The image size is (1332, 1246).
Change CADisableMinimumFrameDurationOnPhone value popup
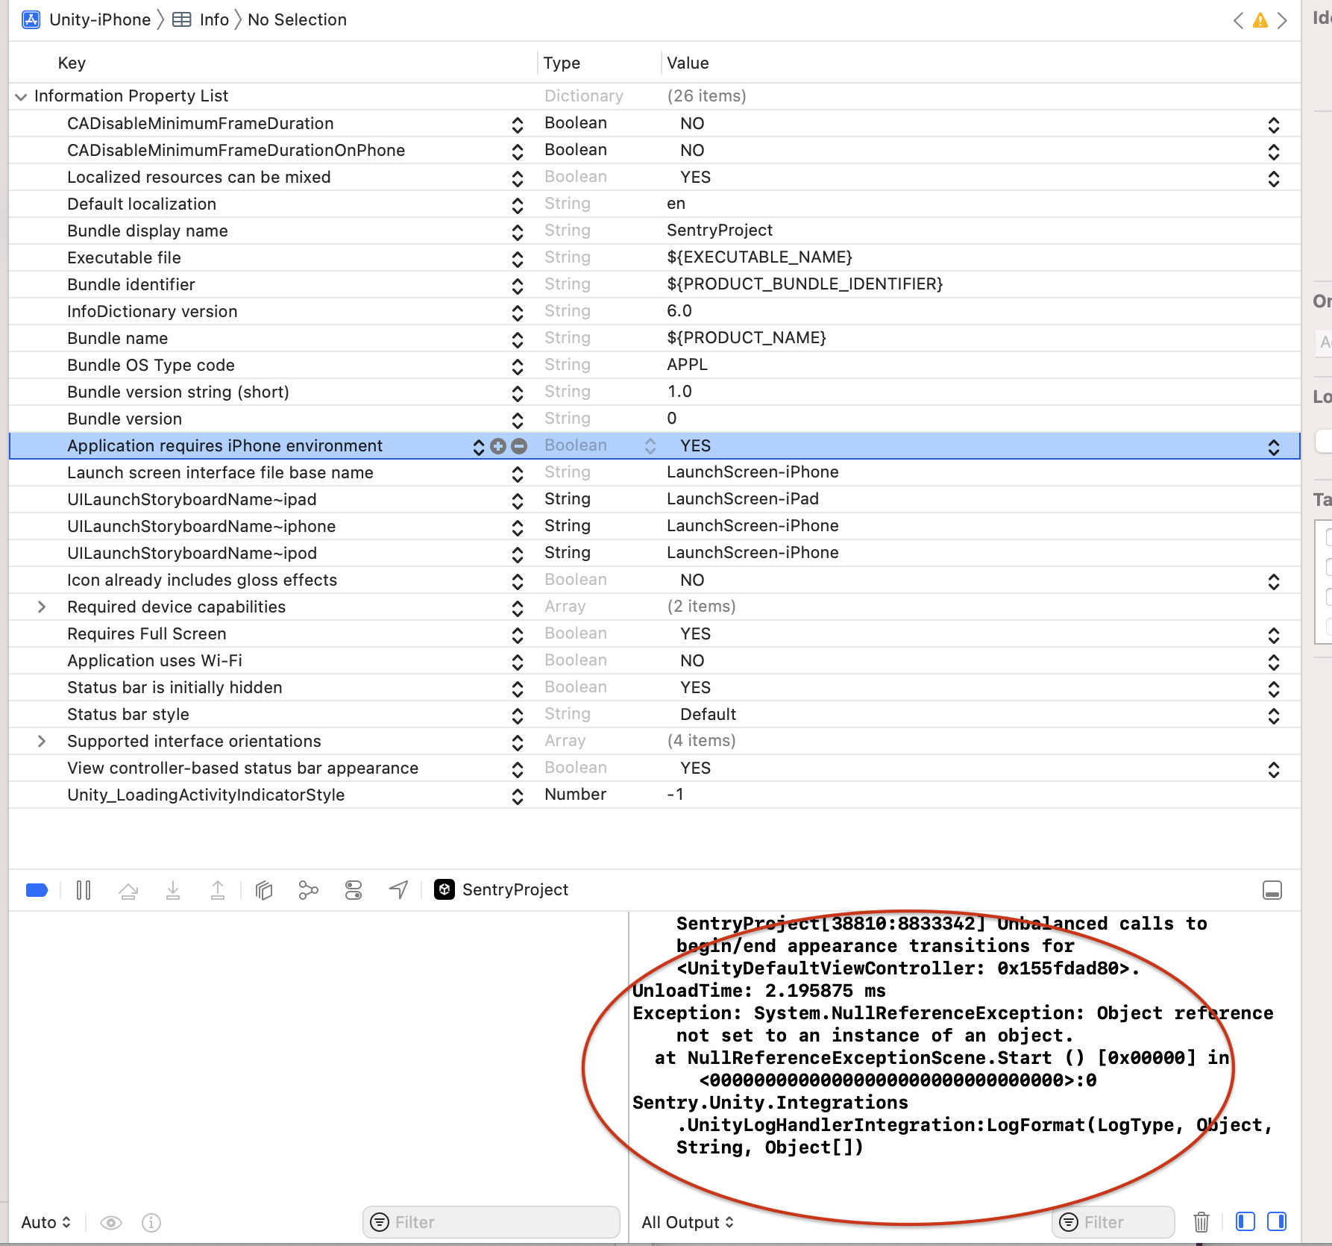tap(1274, 151)
